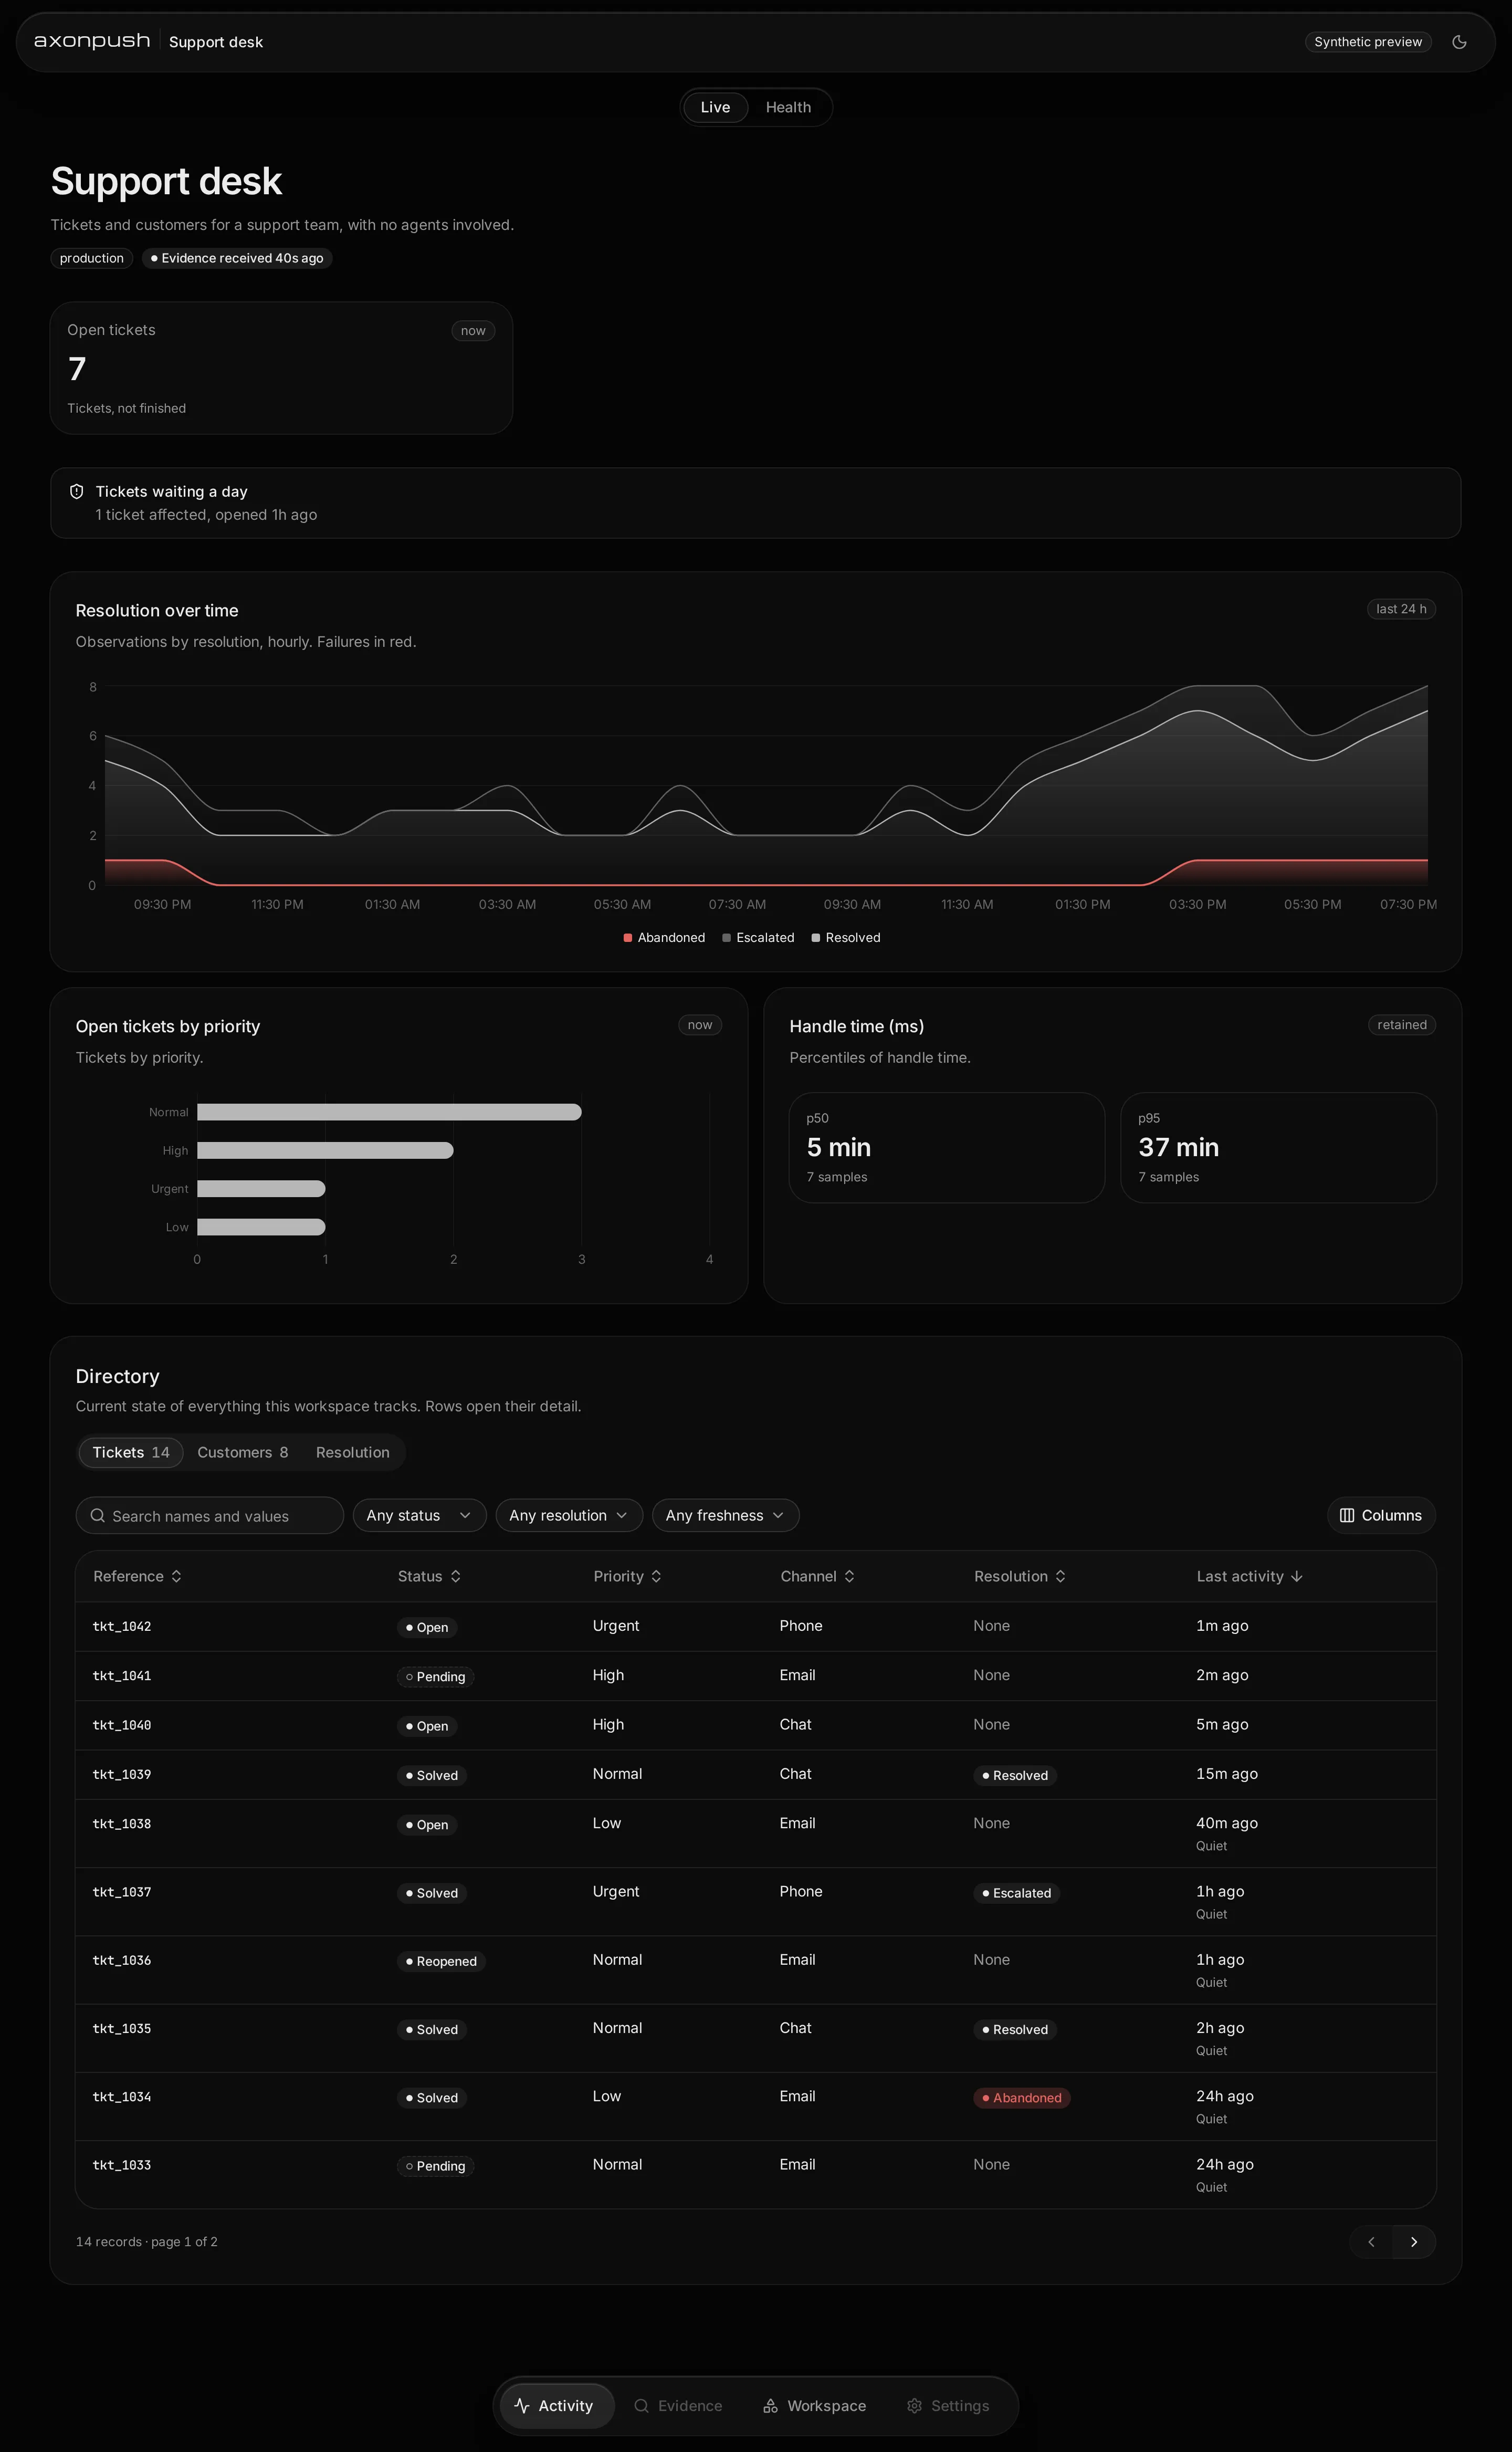Go to previous page arrow
This screenshot has width=1512, height=2452.
1371,2242
